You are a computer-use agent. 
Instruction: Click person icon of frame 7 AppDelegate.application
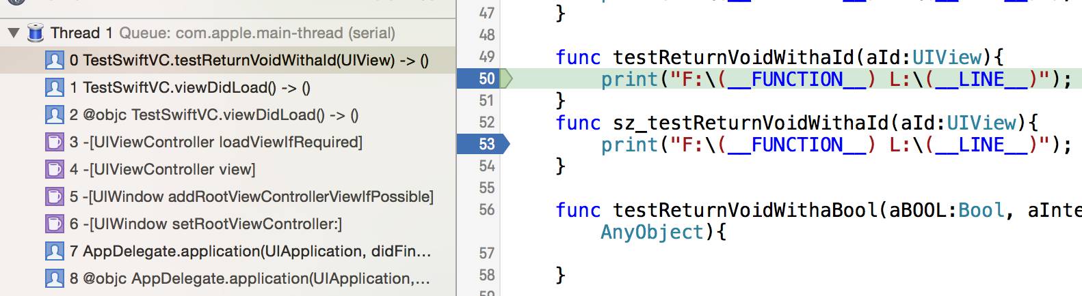pyautogui.click(x=54, y=251)
